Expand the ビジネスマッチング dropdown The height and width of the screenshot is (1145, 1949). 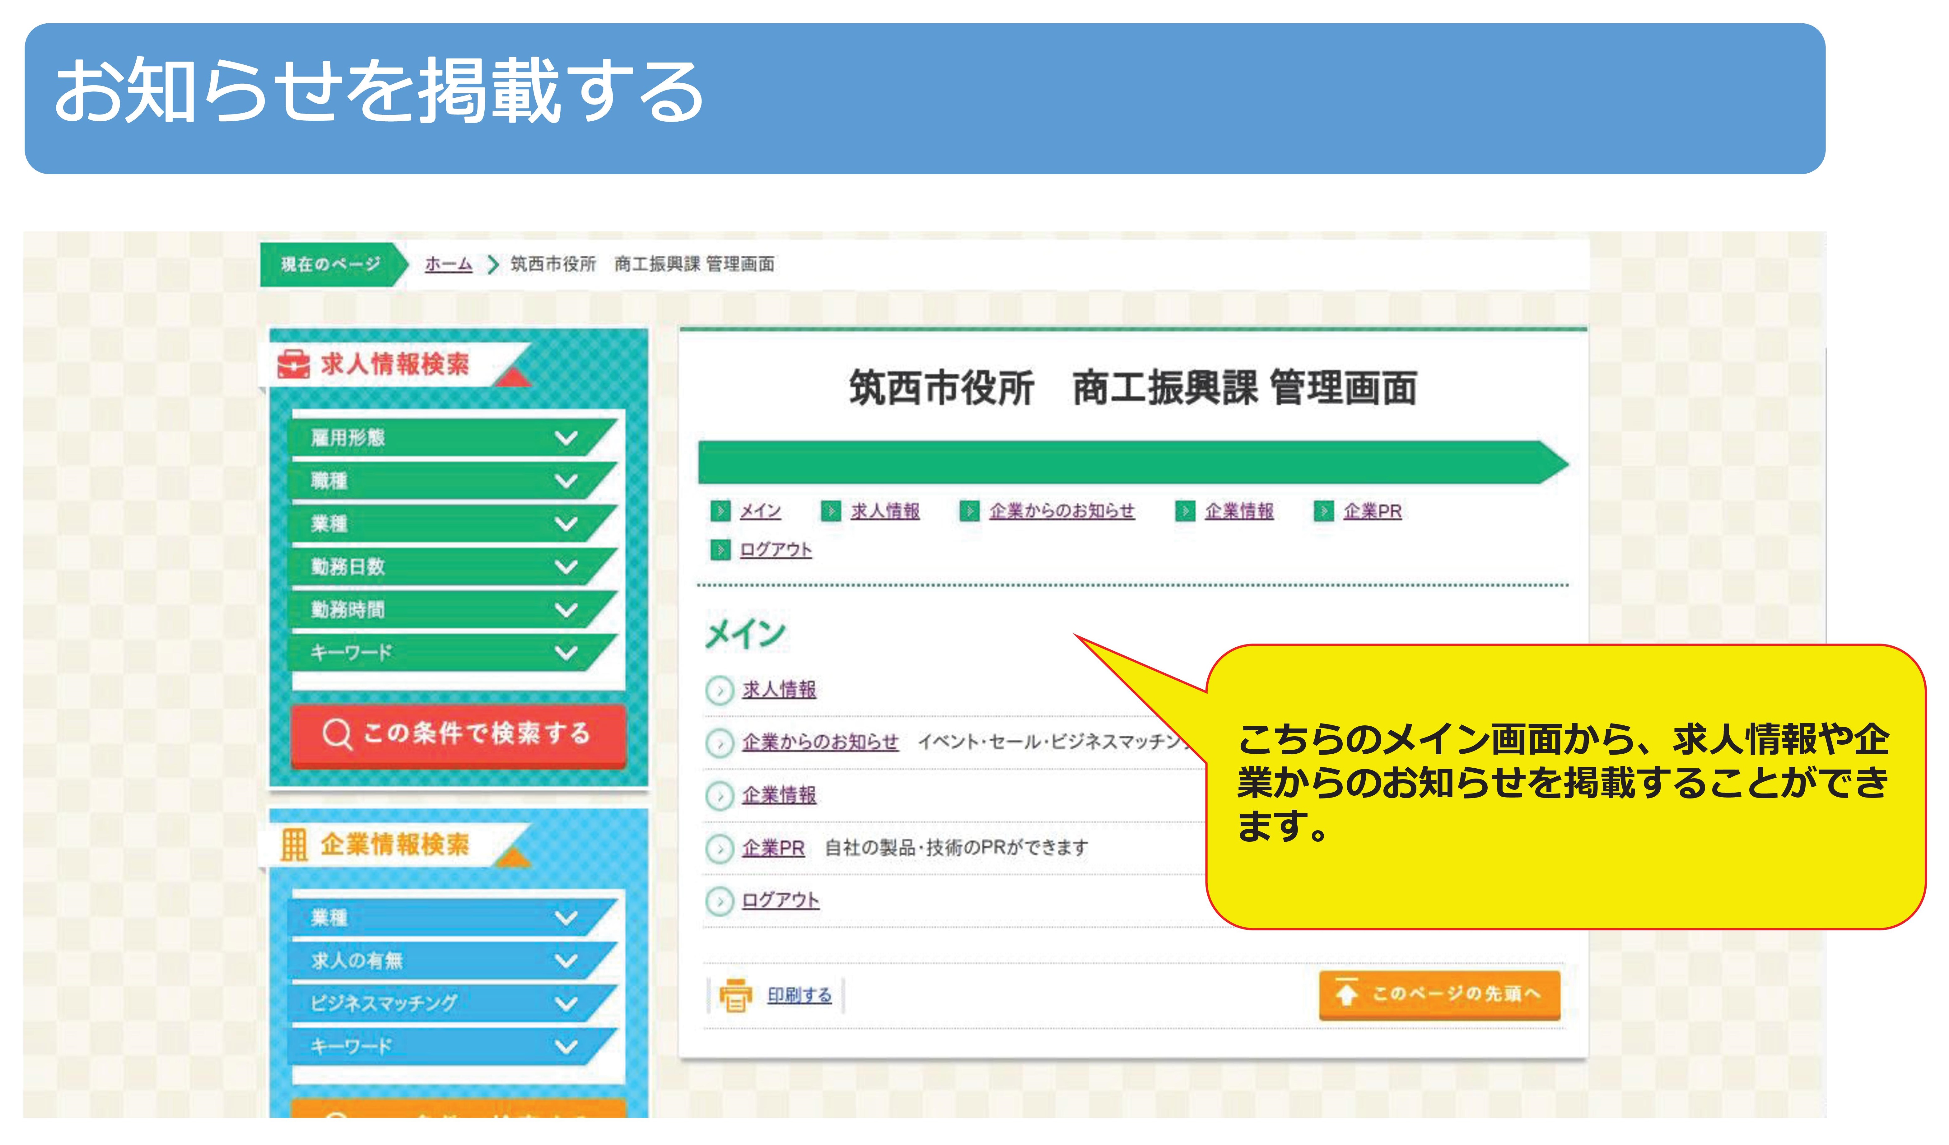(x=452, y=1003)
